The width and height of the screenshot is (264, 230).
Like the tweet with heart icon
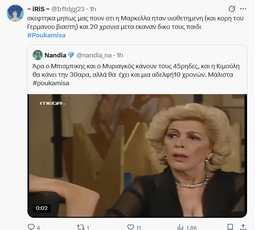coord(131,227)
